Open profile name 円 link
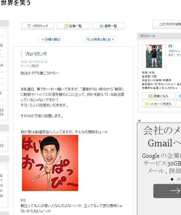This screenshot has height=215, width=181. click(170, 46)
